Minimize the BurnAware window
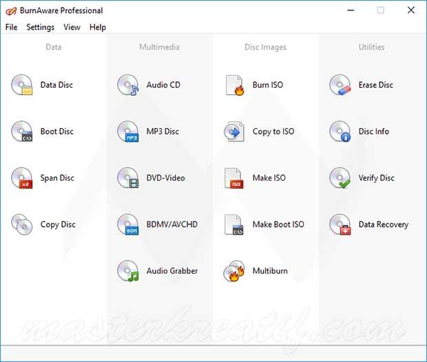The image size is (427, 362). click(x=351, y=10)
